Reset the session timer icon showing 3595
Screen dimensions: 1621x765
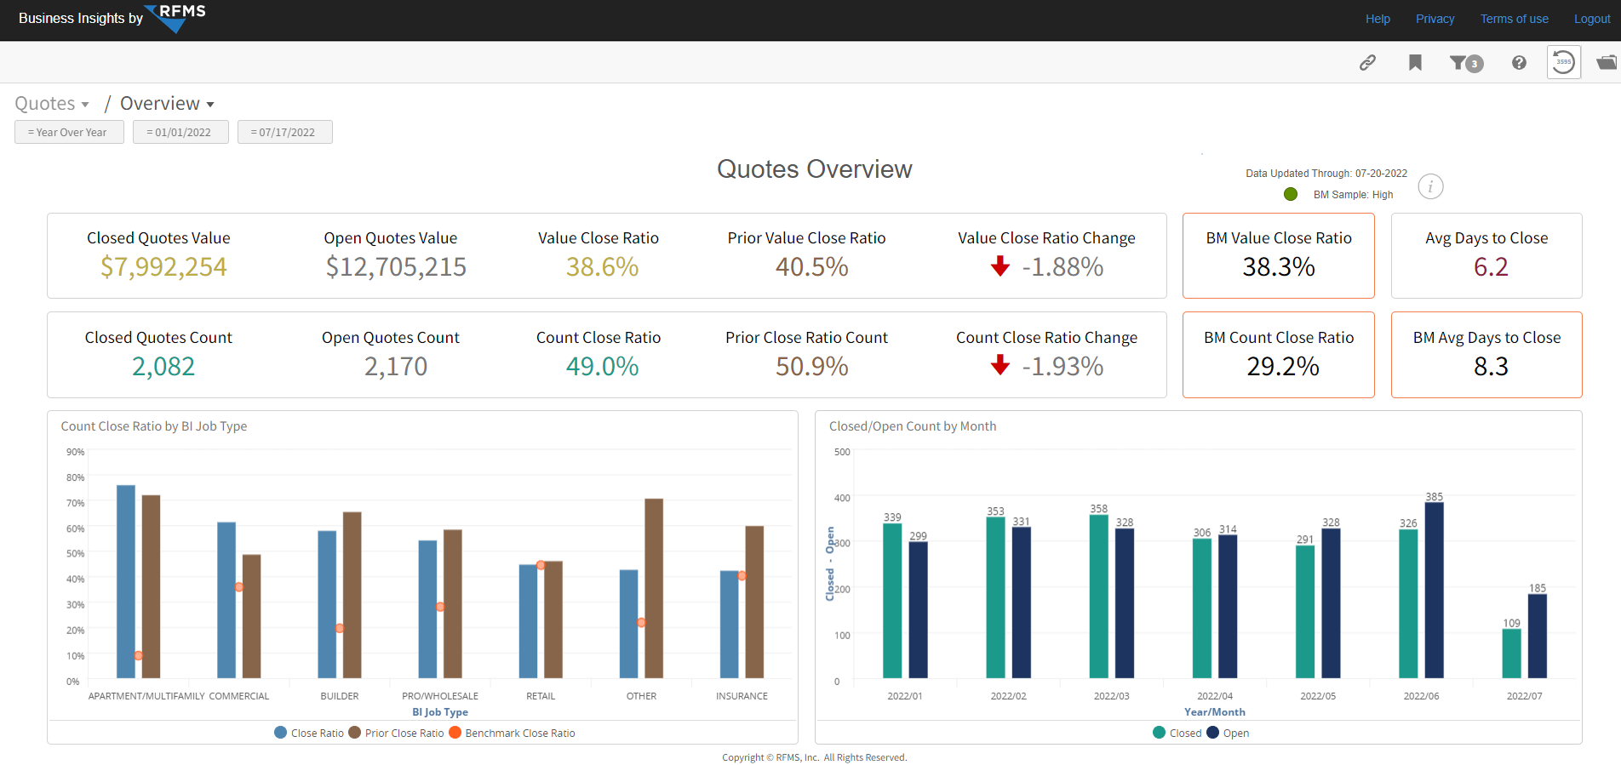pos(1564,62)
